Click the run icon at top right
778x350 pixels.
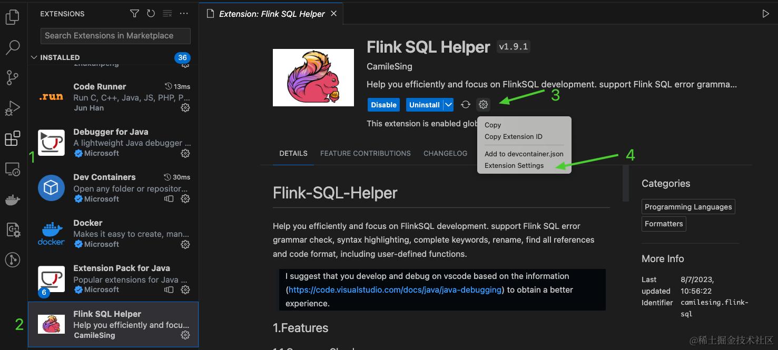click(766, 14)
